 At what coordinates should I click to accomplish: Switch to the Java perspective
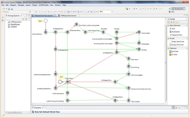171,12
